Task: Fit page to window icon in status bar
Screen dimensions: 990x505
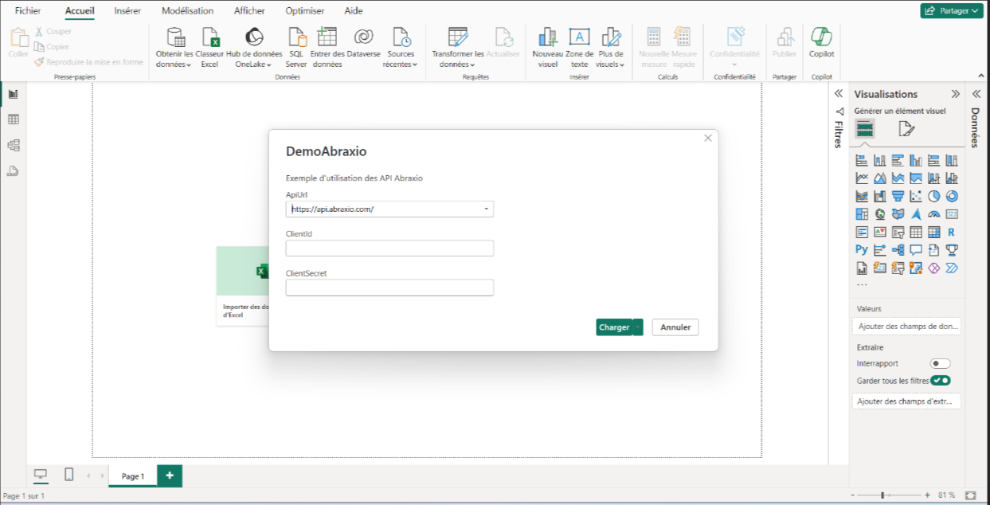Action: coord(970,495)
